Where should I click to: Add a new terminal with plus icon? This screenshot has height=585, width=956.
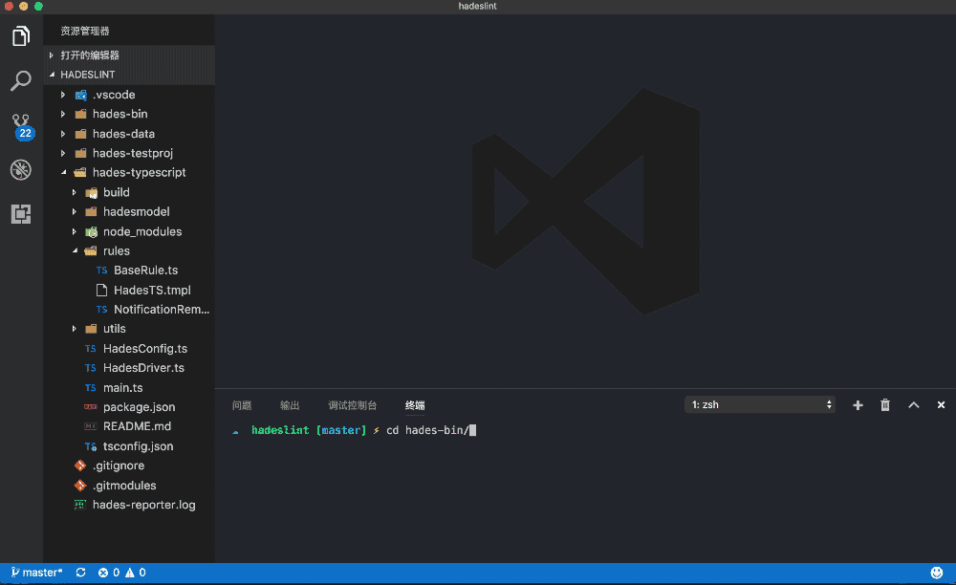[858, 405]
